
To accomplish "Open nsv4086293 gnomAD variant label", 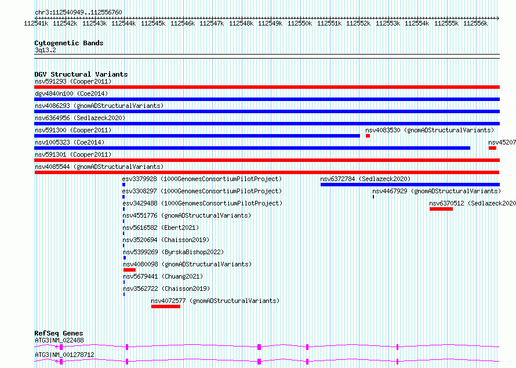I will (x=99, y=106).
